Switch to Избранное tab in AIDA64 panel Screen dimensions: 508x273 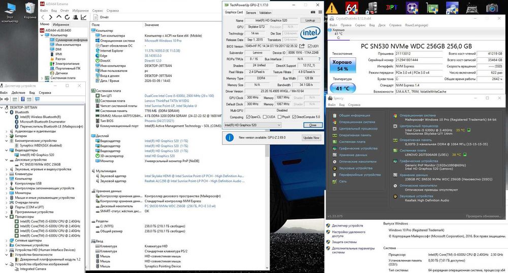coord(61,24)
